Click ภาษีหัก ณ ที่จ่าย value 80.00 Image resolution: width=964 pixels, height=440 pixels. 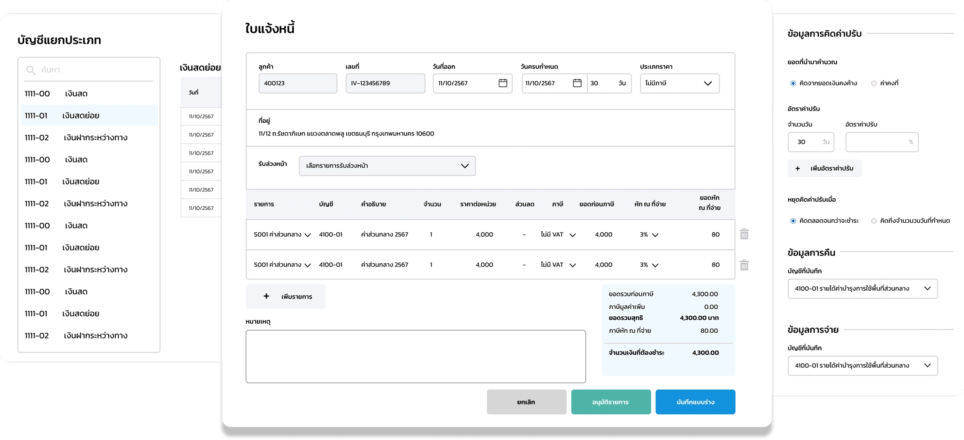(x=709, y=331)
